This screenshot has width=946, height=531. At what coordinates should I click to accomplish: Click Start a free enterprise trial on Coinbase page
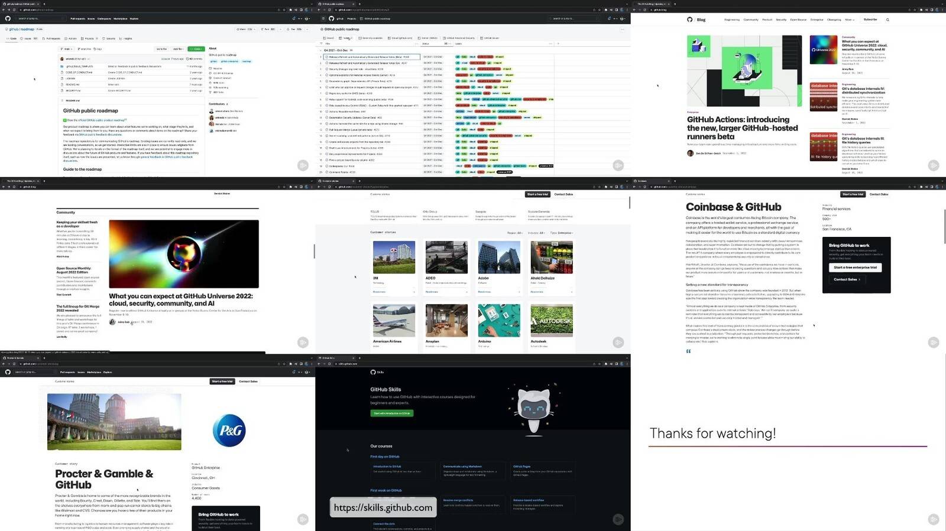pyautogui.click(x=856, y=268)
